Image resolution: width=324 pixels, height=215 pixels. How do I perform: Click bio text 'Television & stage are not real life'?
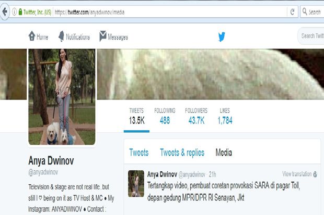pos(64,187)
